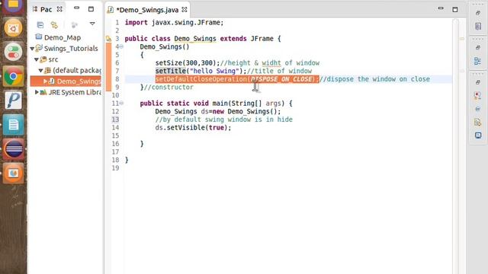This screenshot has height=274, width=488.
Task: Switch to Eclipse from the dock
Action: point(14,149)
